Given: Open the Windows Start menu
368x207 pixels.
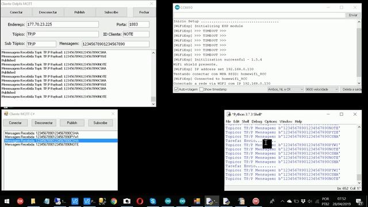Looking at the screenshot, I should [7, 201].
